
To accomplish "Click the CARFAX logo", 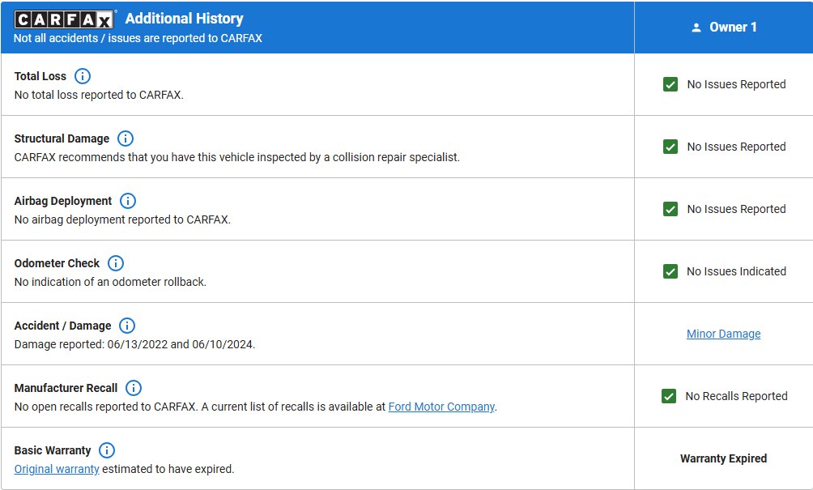I will point(64,19).
